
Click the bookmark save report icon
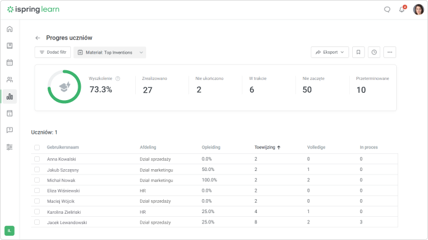coord(358,52)
